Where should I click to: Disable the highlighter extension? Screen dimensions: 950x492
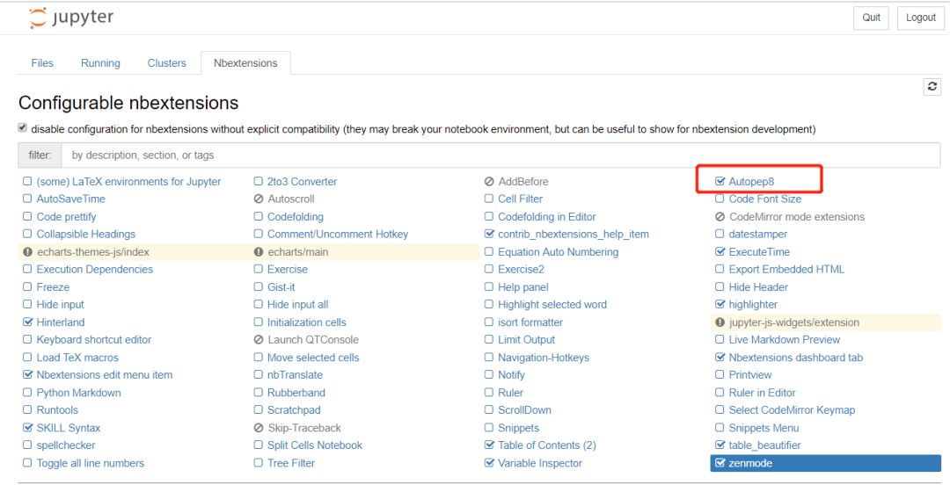point(720,304)
